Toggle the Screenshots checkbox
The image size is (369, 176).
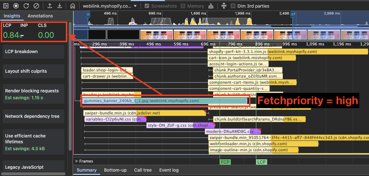tap(147, 6)
